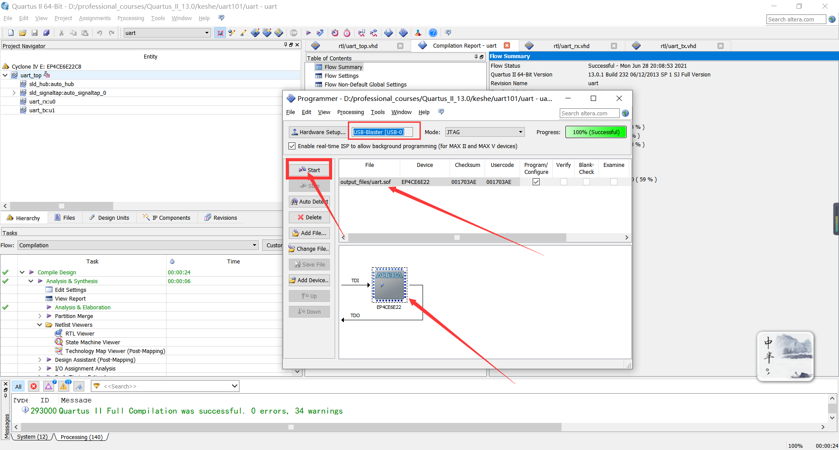Click the purple critical warning filter icon
839x450 pixels.
click(x=49, y=386)
